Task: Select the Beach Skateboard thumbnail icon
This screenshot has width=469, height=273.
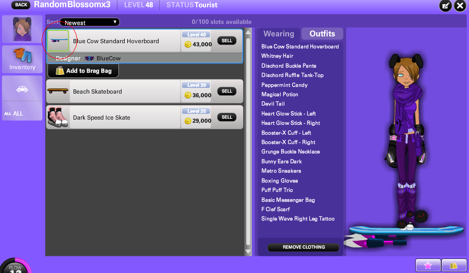Action: click(x=58, y=91)
